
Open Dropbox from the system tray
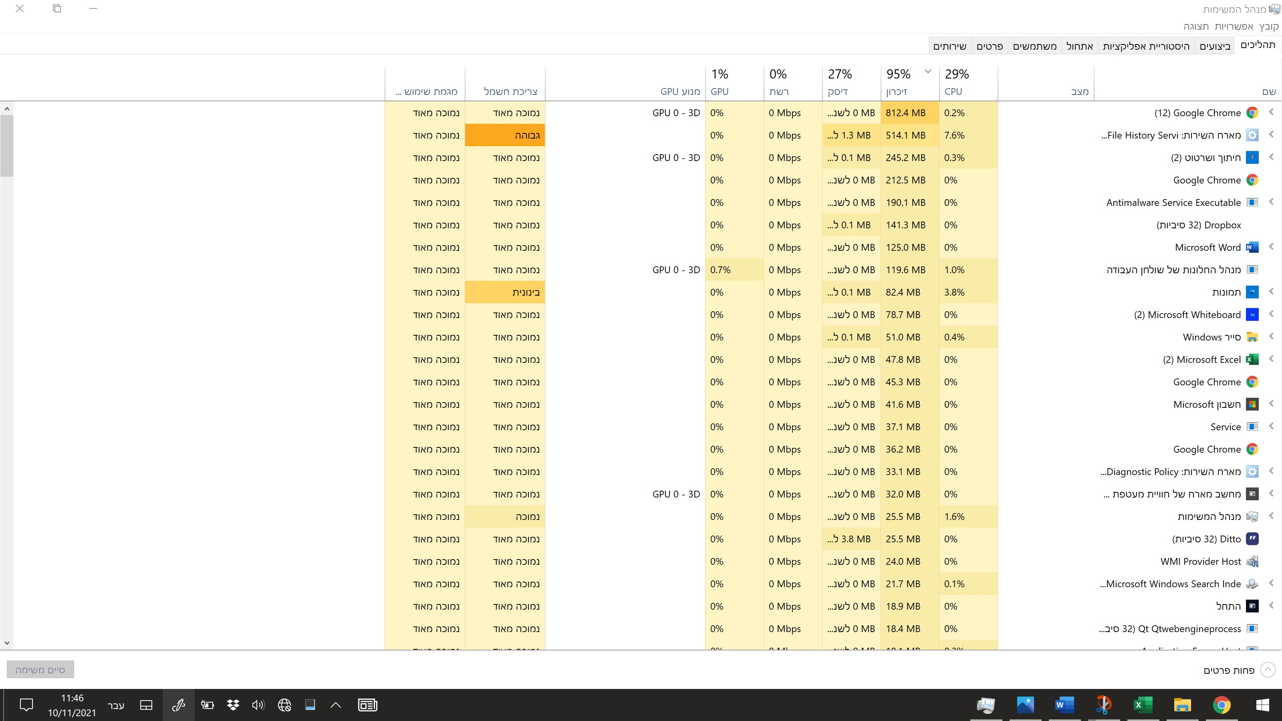pyautogui.click(x=233, y=705)
